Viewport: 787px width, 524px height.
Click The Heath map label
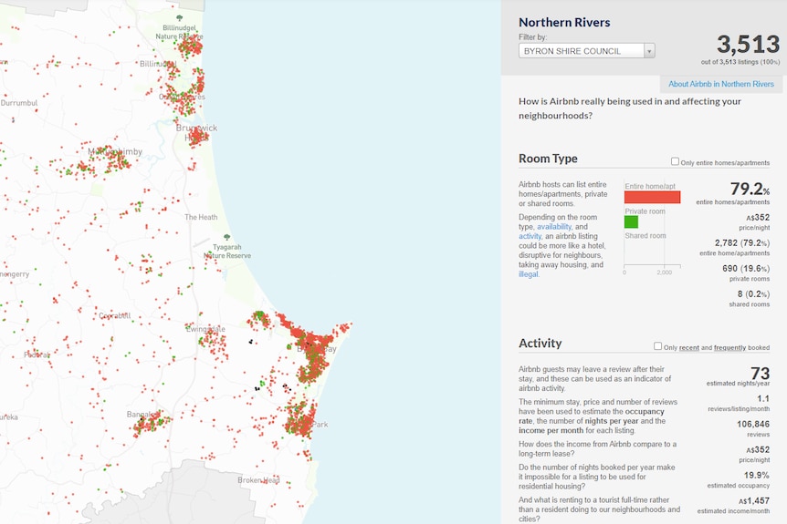[x=201, y=217]
